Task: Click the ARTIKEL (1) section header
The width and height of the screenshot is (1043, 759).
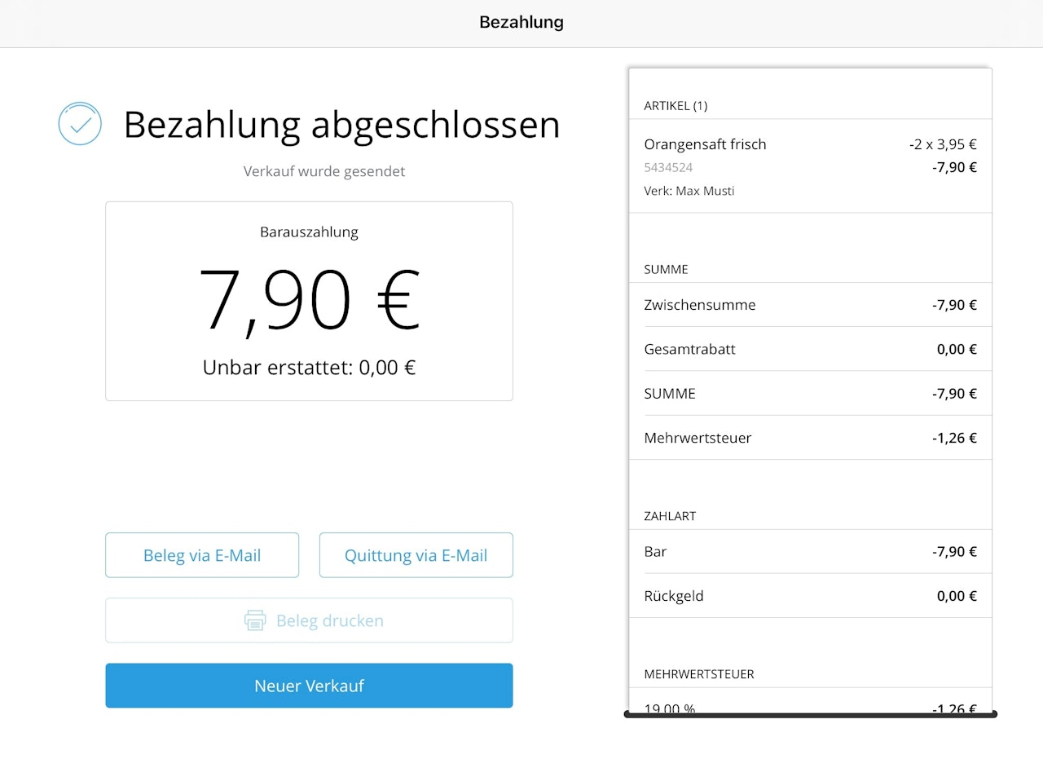Action: click(x=676, y=106)
